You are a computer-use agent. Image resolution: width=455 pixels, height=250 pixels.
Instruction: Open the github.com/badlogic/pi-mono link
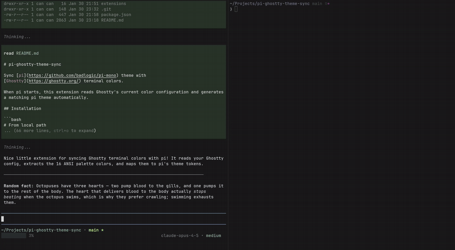tap(72, 75)
